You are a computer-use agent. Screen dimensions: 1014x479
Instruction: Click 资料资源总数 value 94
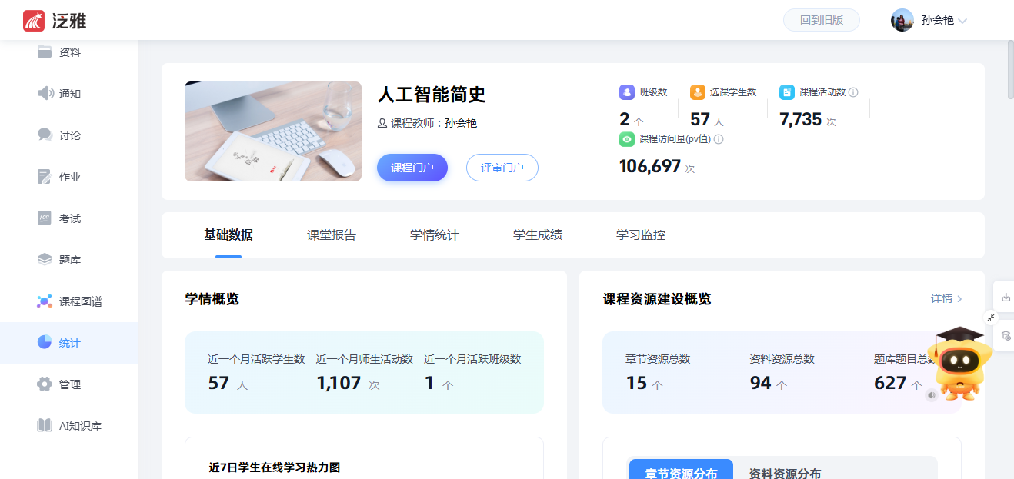pos(761,383)
